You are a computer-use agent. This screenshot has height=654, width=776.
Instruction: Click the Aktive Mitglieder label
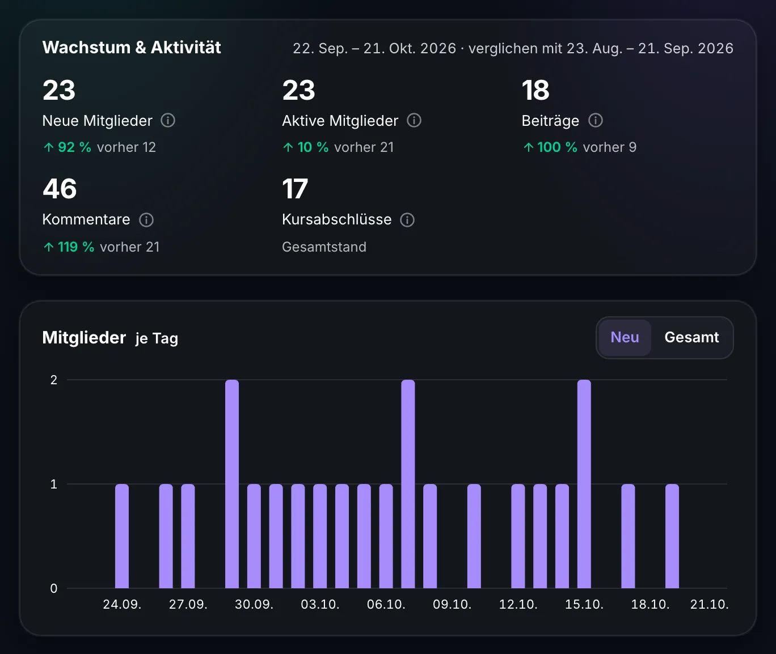pyautogui.click(x=340, y=121)
